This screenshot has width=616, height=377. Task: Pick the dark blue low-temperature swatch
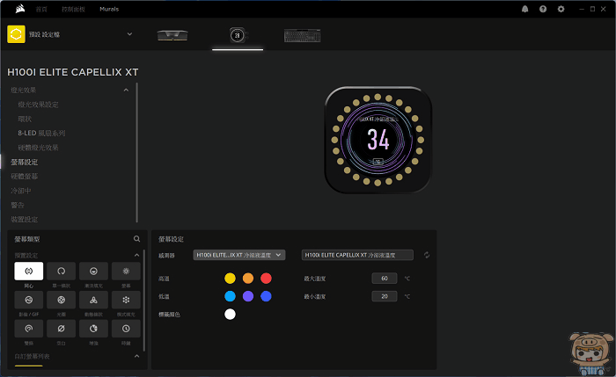pyautogui.click(x=266, y=296)
